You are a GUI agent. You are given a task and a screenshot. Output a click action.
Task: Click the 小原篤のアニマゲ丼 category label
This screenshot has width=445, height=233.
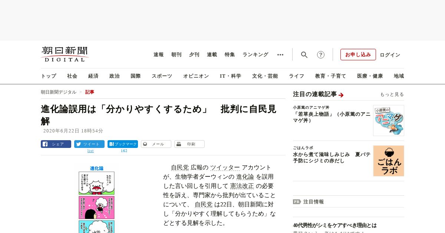311,108
